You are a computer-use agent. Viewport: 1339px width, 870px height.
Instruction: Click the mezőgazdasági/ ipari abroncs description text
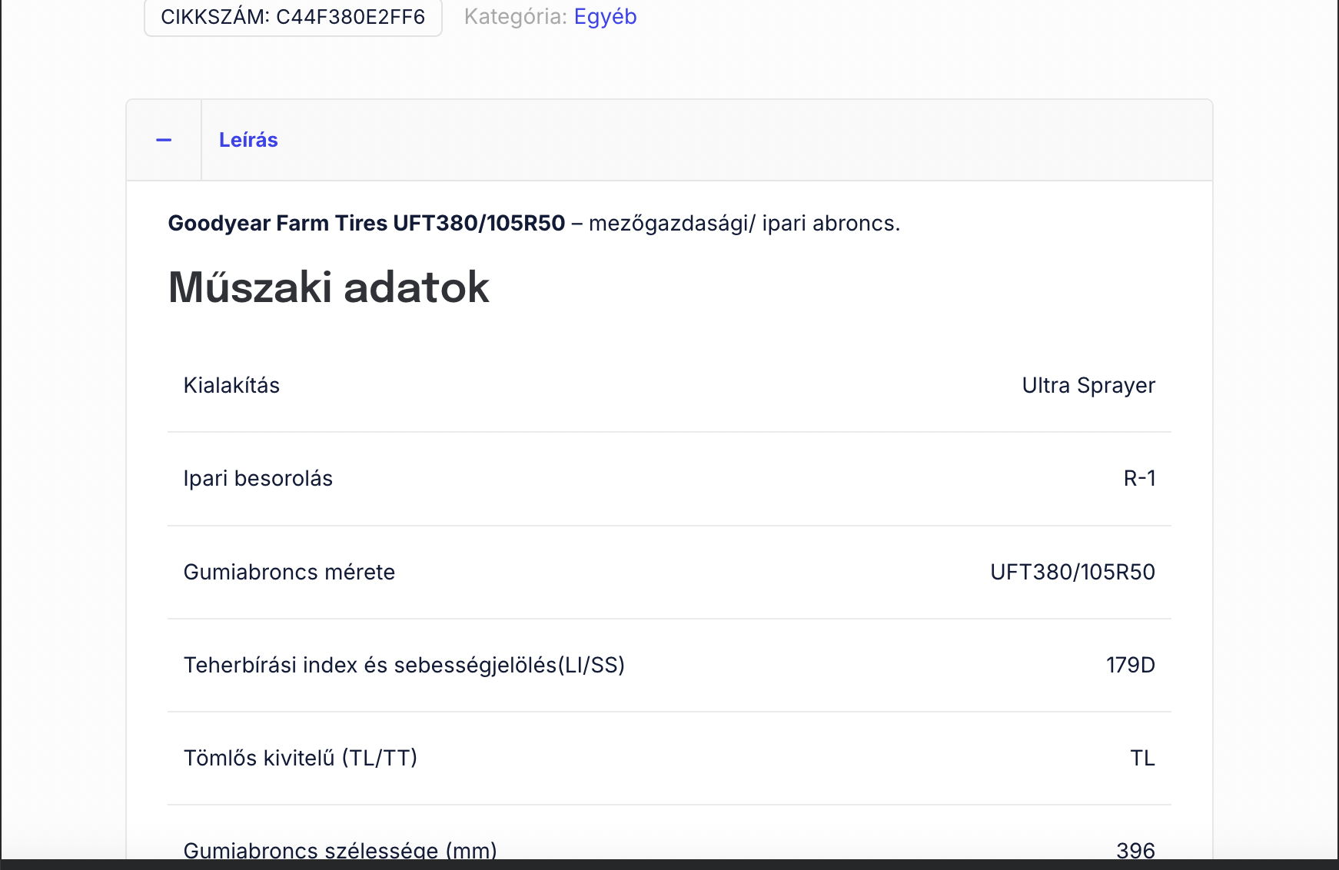tap(744, 223)
